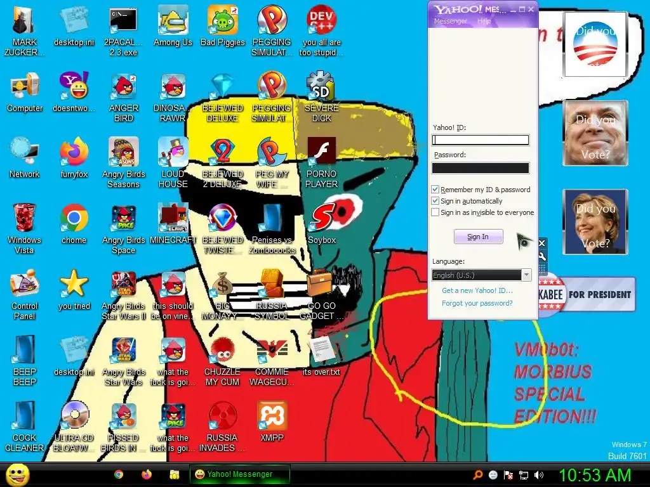Viewport: 650px width, 487px height.
Task: Launch Chrome from the taskbar
Action: 119,474
